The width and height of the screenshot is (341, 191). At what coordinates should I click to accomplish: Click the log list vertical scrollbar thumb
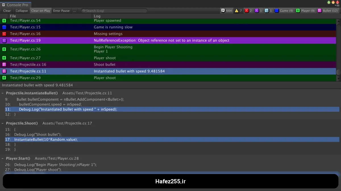pyautogui.click(x=338, y=72)
